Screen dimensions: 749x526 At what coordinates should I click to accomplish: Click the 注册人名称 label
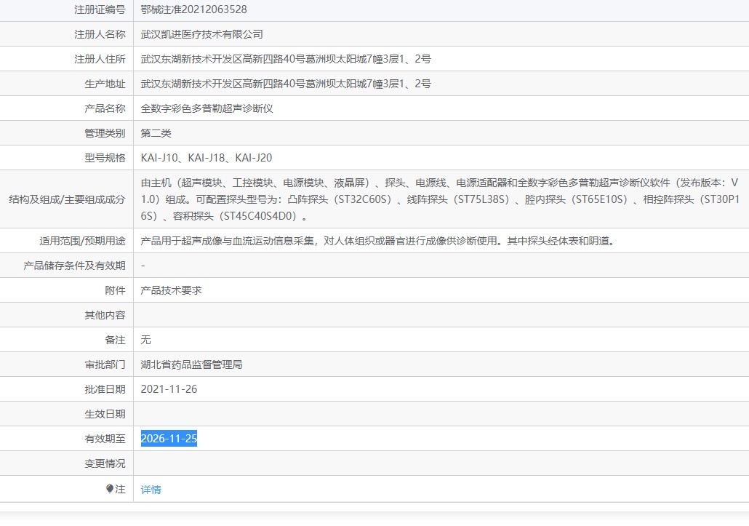pos(100,34)
